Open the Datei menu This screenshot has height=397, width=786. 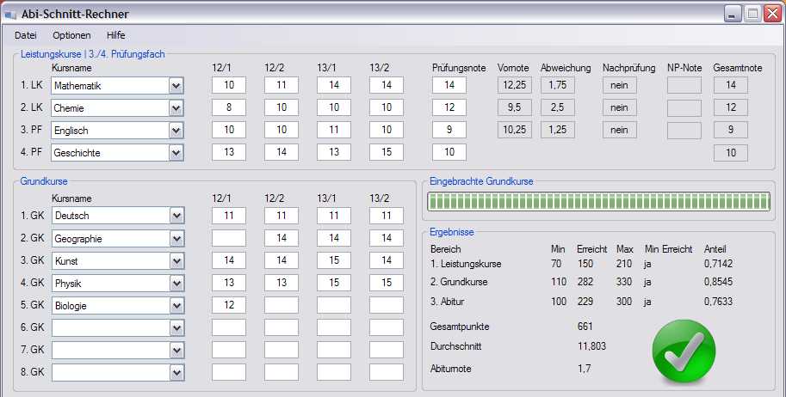(26, 35)
